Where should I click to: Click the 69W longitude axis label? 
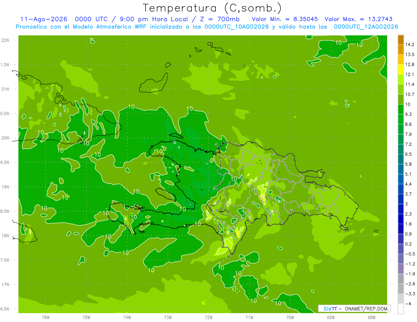(331, 317)
